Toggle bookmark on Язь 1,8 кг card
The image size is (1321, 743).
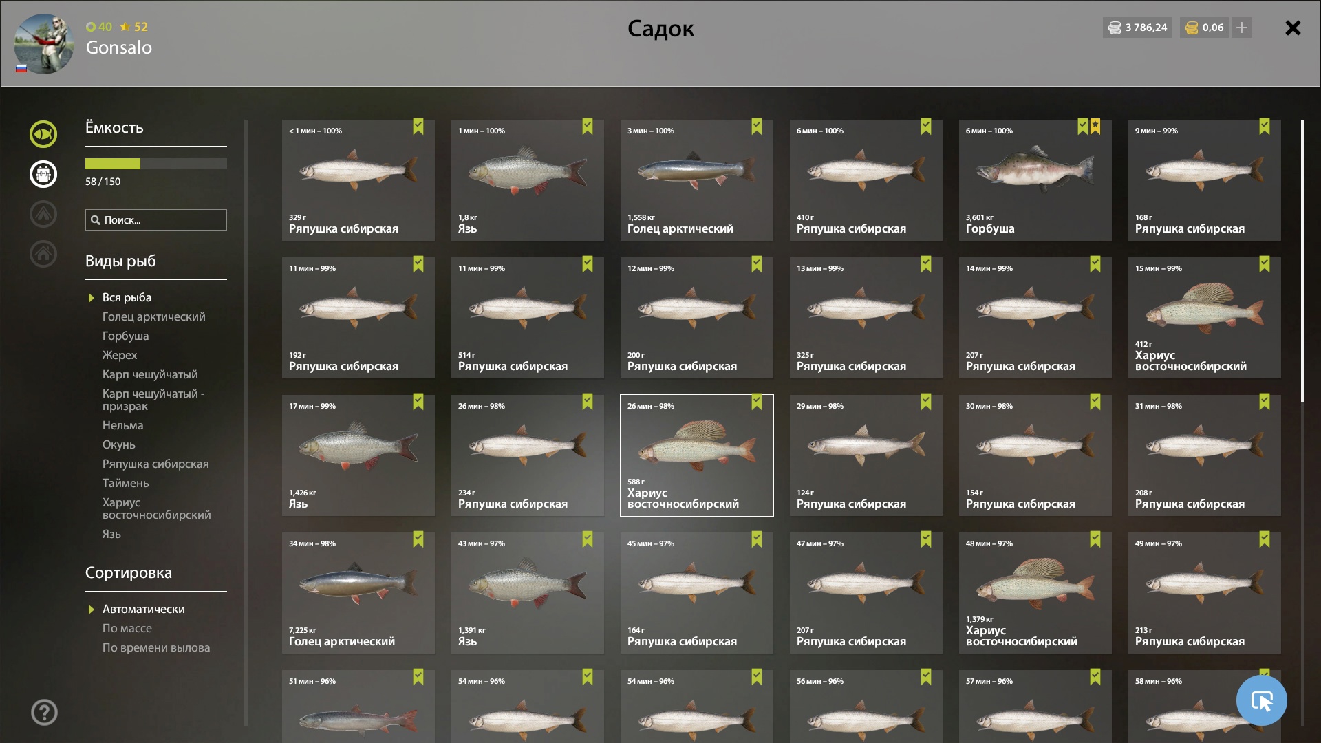click(x=588, y=127)
